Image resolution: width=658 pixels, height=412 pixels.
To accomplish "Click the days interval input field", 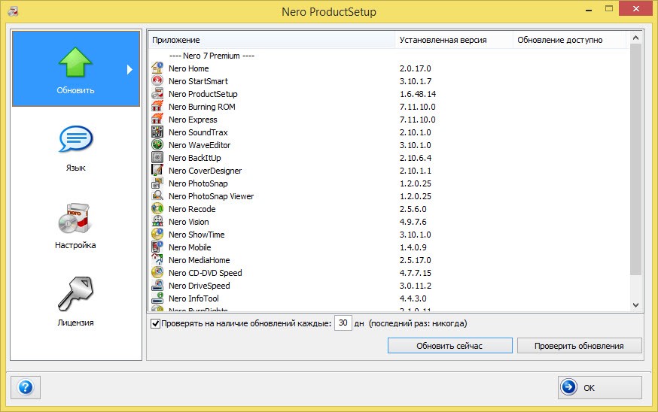I will pyautogui.click(x=343, y=323).
